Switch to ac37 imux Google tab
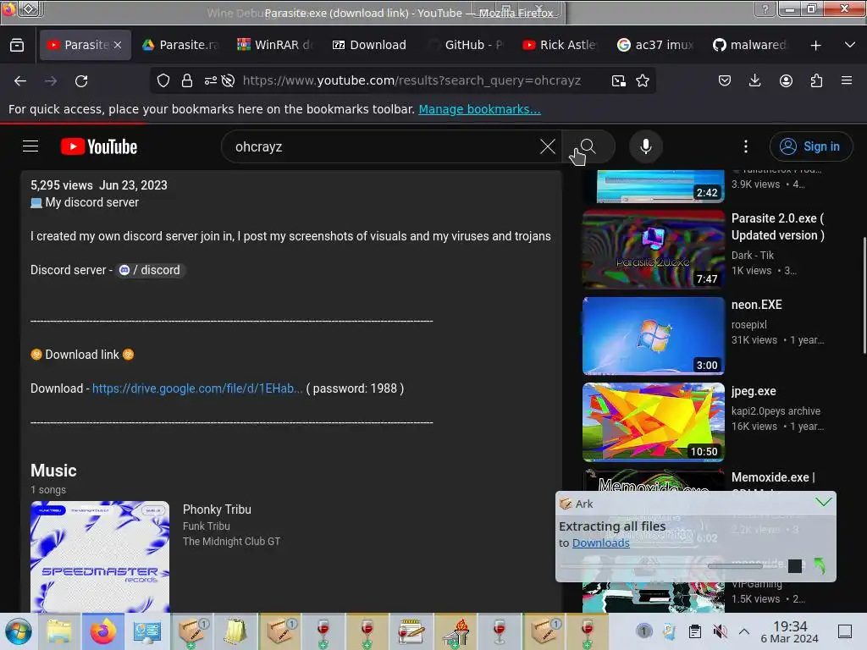Image resolution: width=867 pixels, height=650 pixels. pos(656,45)
